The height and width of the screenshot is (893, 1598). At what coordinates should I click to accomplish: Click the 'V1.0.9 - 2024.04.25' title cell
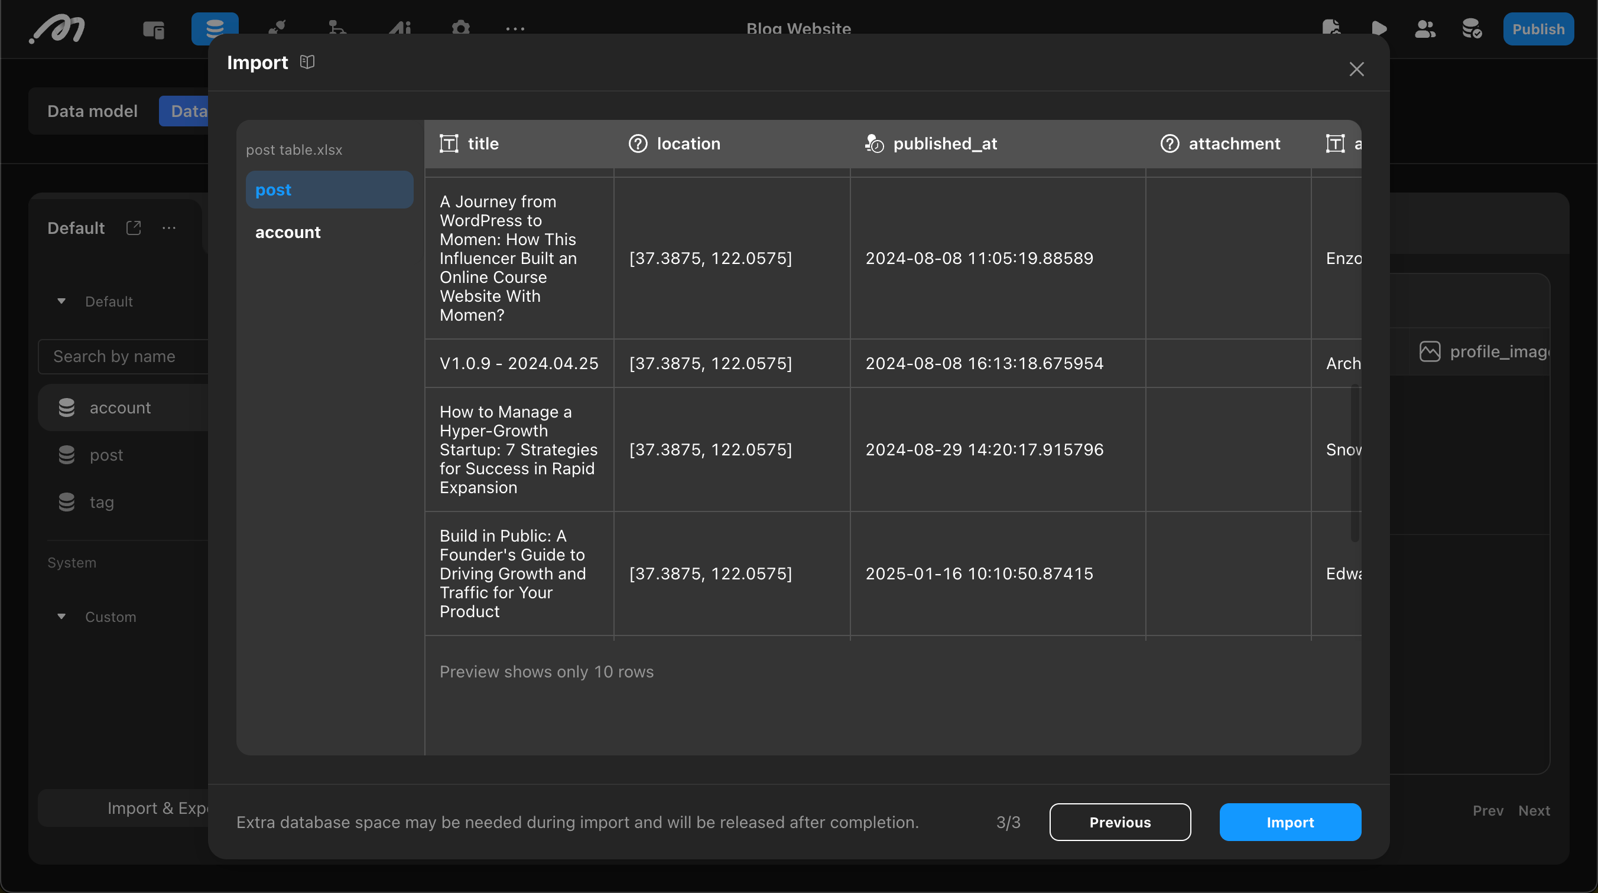click(519, 363)
